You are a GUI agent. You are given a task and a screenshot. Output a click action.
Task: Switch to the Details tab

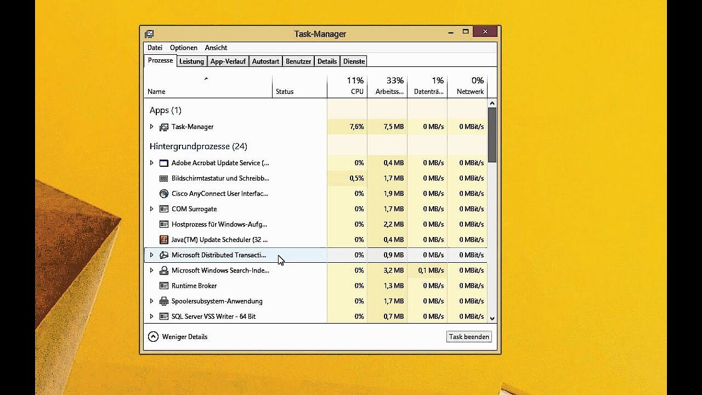coord(327,61)
